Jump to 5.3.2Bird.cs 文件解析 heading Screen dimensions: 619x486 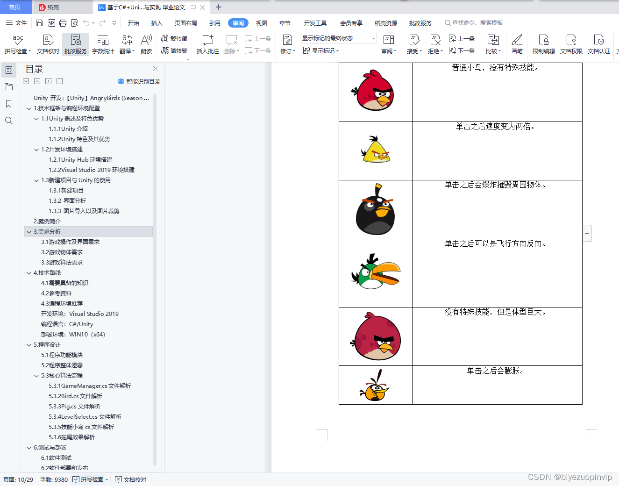[76, 396]
